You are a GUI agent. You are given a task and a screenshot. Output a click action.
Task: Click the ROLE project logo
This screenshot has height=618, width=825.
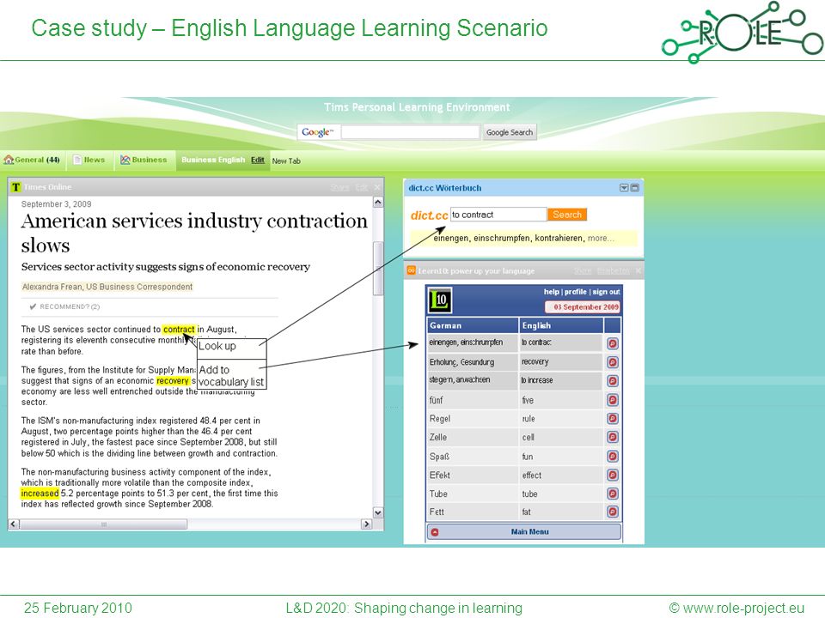[x=742, y=32]
